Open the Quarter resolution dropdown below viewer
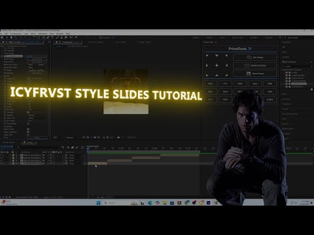Viewport: 314px width, 235px height. click(73, 138)
